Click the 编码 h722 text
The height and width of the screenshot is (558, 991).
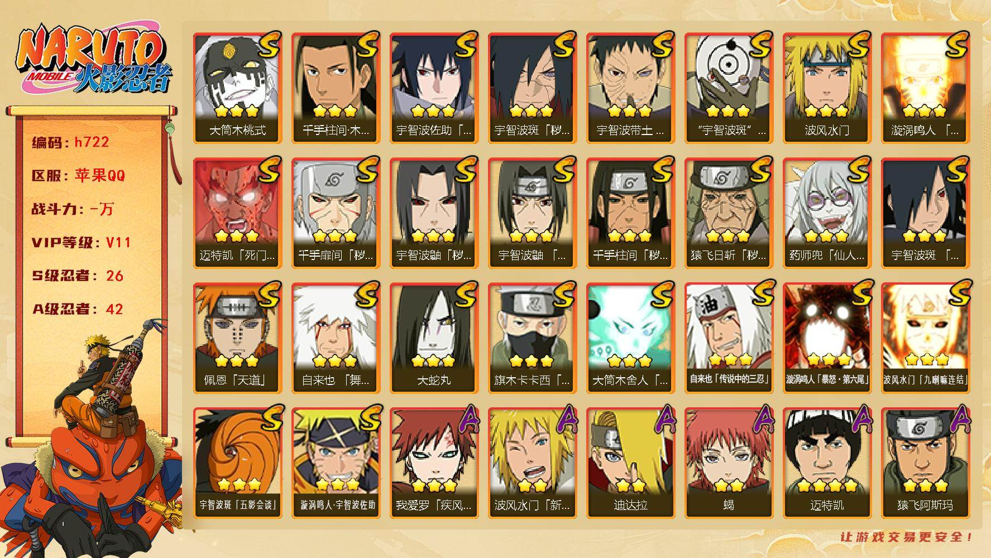[70, 142]
